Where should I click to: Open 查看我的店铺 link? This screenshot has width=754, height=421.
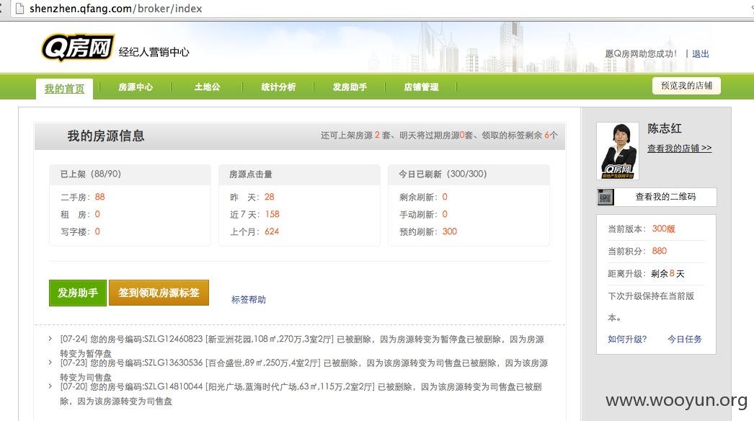pos(680,149)
